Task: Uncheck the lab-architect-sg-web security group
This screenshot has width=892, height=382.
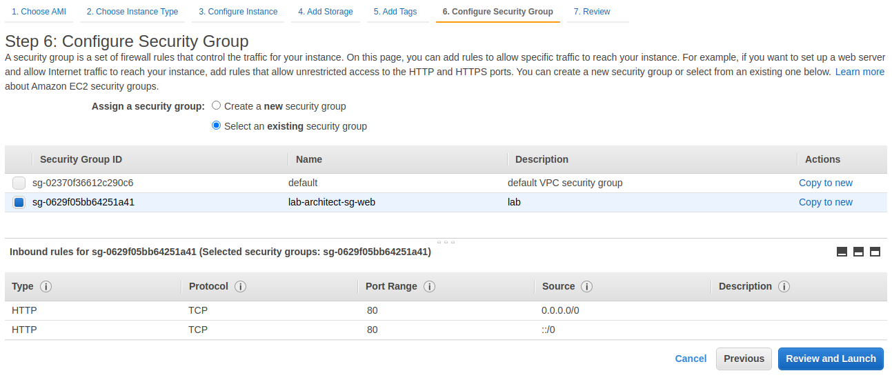Action: pyautogui.click(x=19, y=203)
